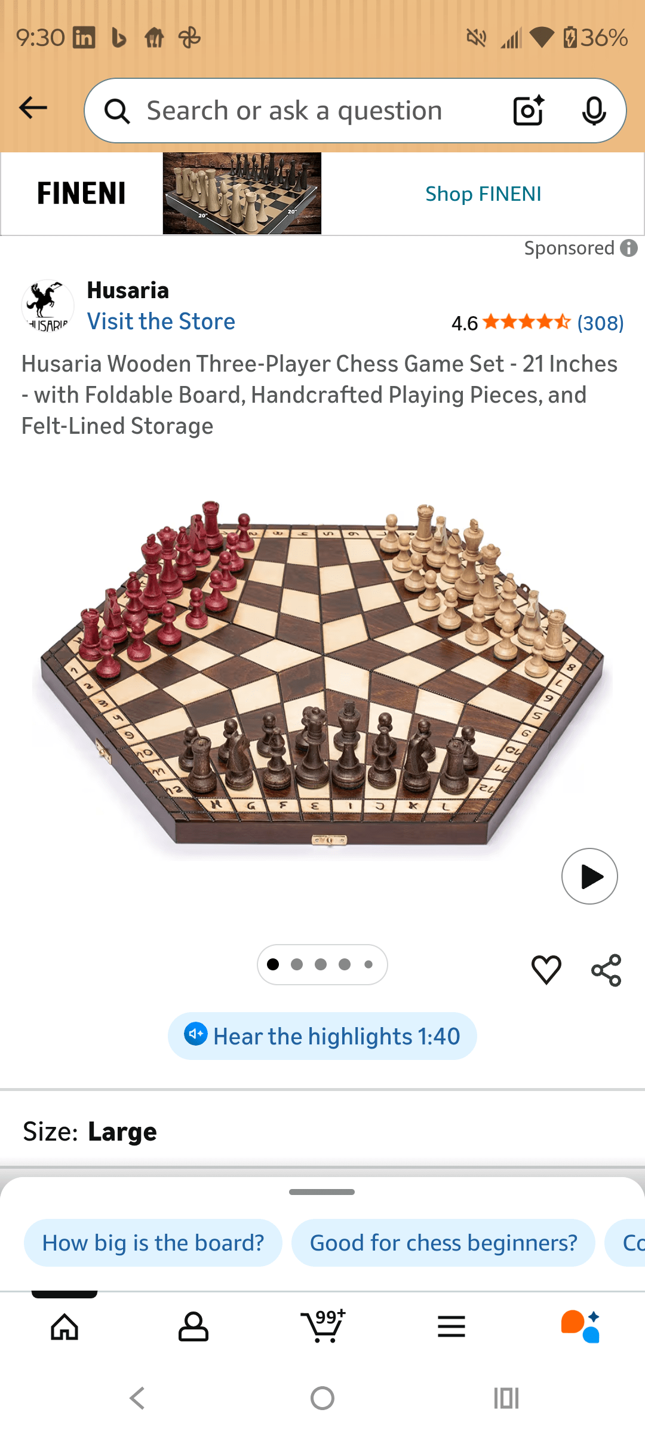Tap Hear the highlights audio button

click(x=322, y=1036)
